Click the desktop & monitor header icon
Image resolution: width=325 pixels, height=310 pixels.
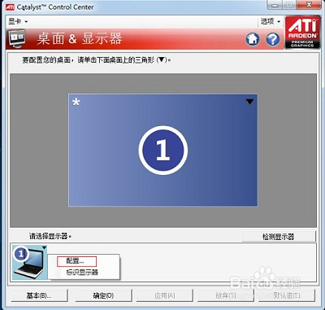17,39
